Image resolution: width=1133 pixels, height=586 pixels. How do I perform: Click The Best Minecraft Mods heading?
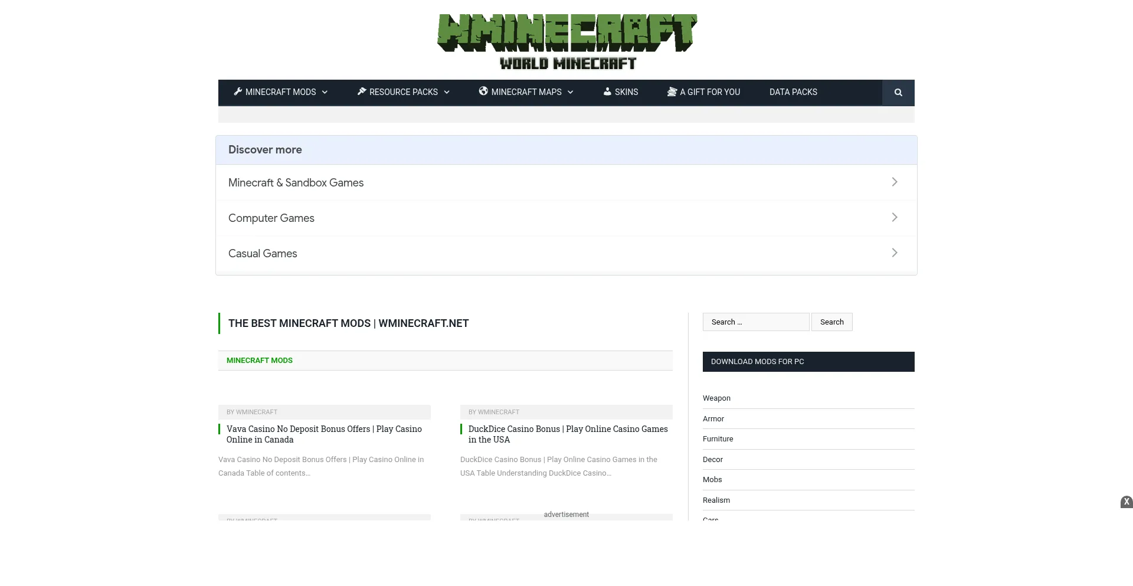click(x=348, y=323)
